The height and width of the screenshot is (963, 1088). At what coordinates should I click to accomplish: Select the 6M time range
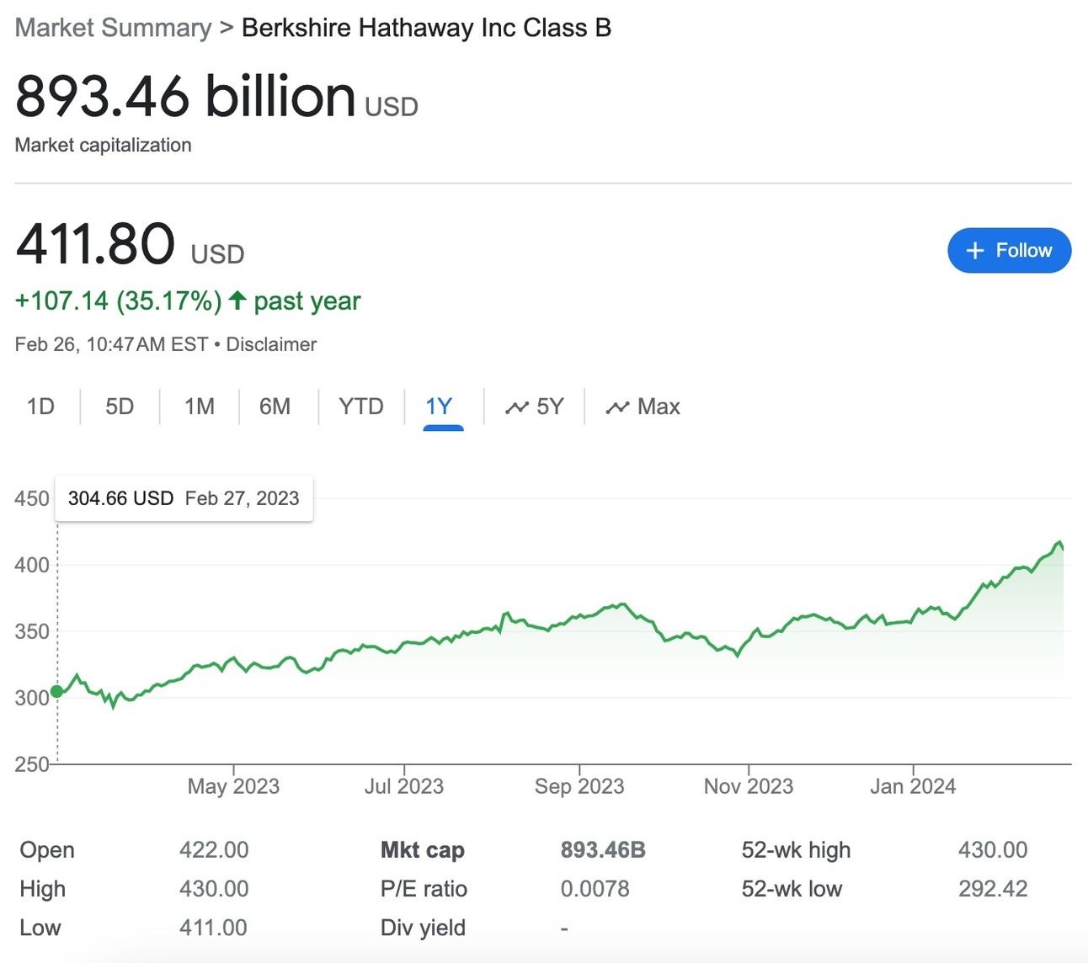tap(275, 407)
